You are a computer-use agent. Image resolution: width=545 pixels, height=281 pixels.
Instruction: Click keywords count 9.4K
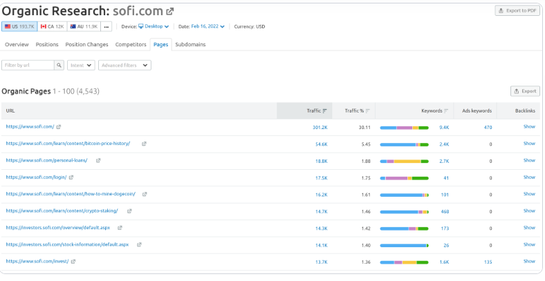[444, 128]
